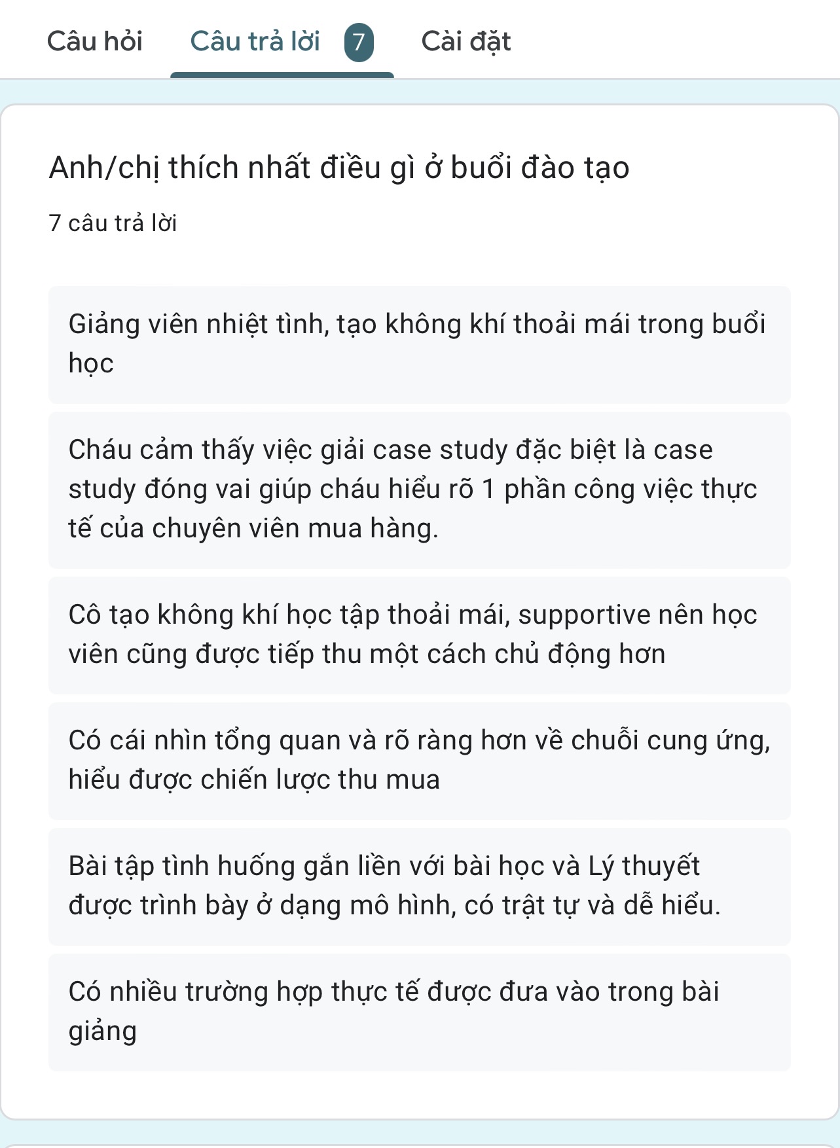Viewport: 840px width, 1148px height.
Task: Click the "7 câu trả lời" count text
Action: coord(113,223)
